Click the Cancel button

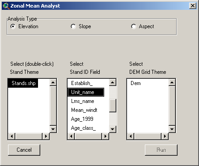click(24, 150)
